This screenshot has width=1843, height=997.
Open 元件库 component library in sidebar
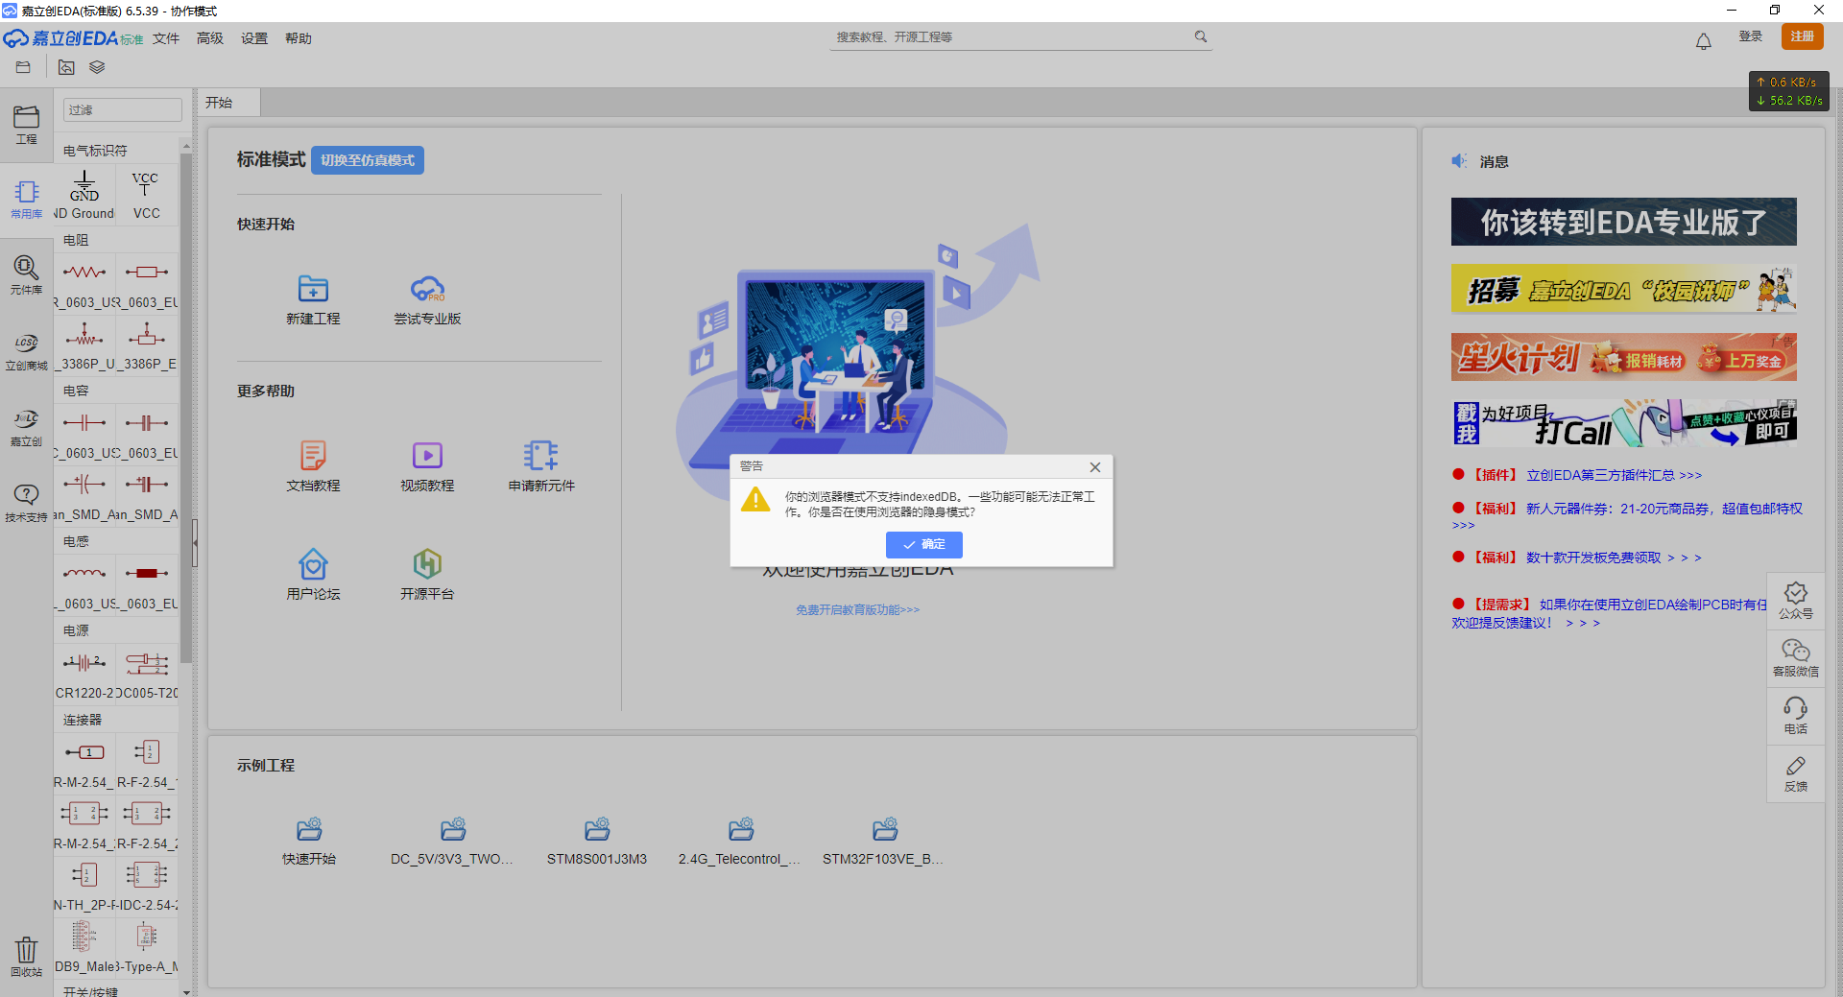pyautogui.click(x=26, y=274)
